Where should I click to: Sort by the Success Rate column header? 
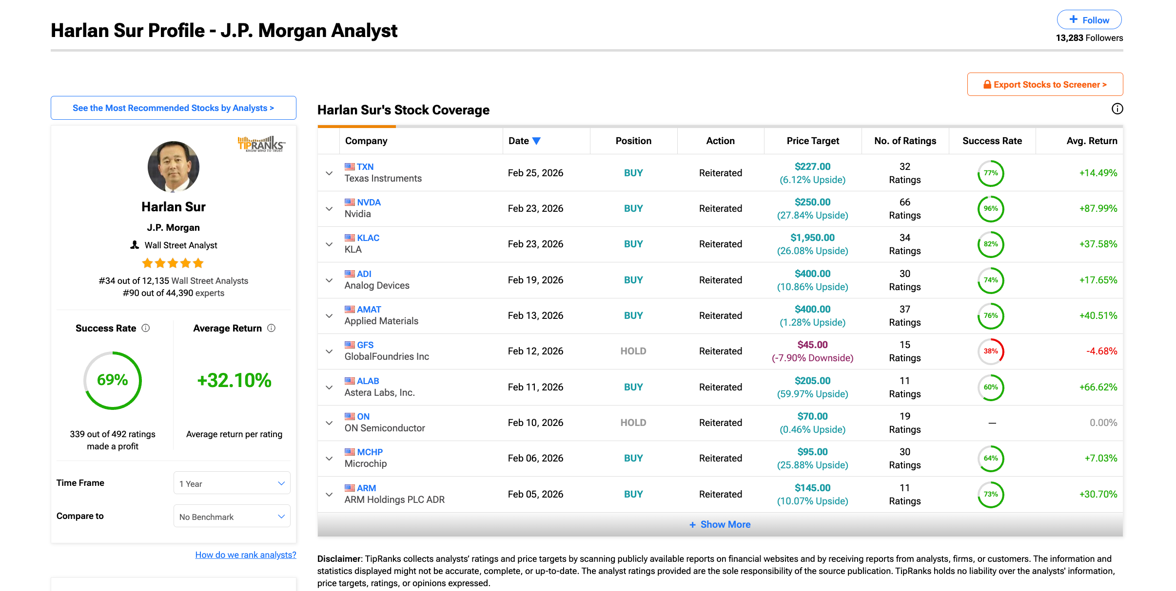point(992,141)
